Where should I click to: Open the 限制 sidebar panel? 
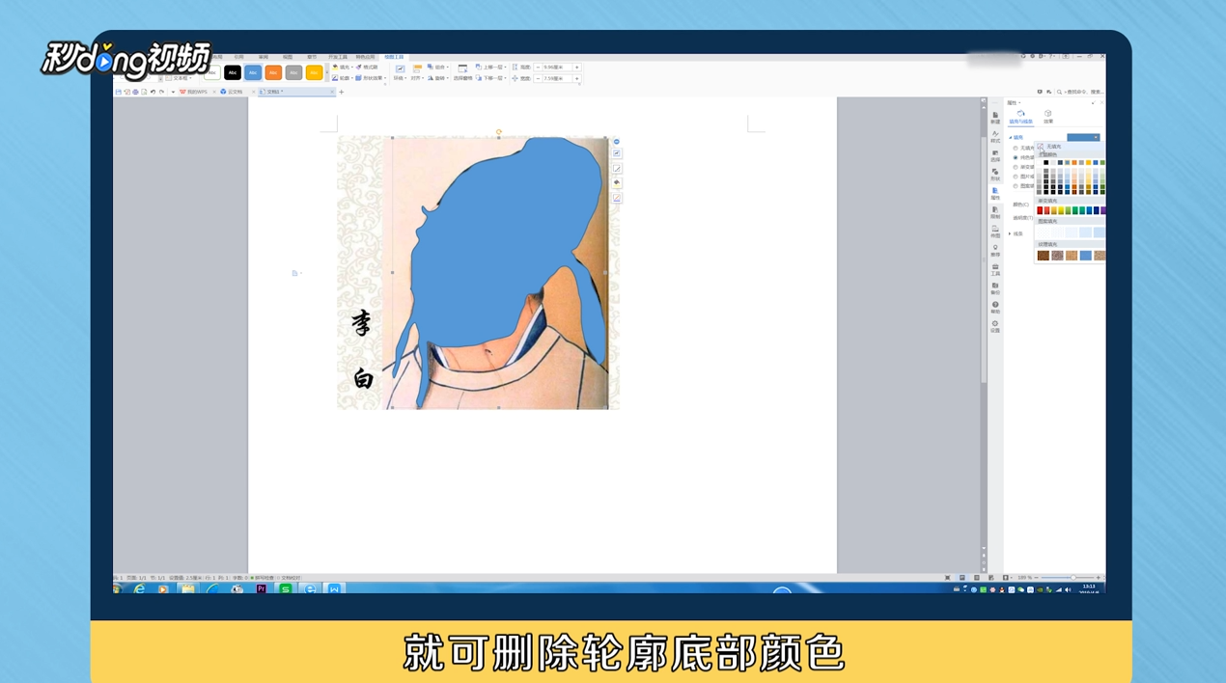(995, 212)
